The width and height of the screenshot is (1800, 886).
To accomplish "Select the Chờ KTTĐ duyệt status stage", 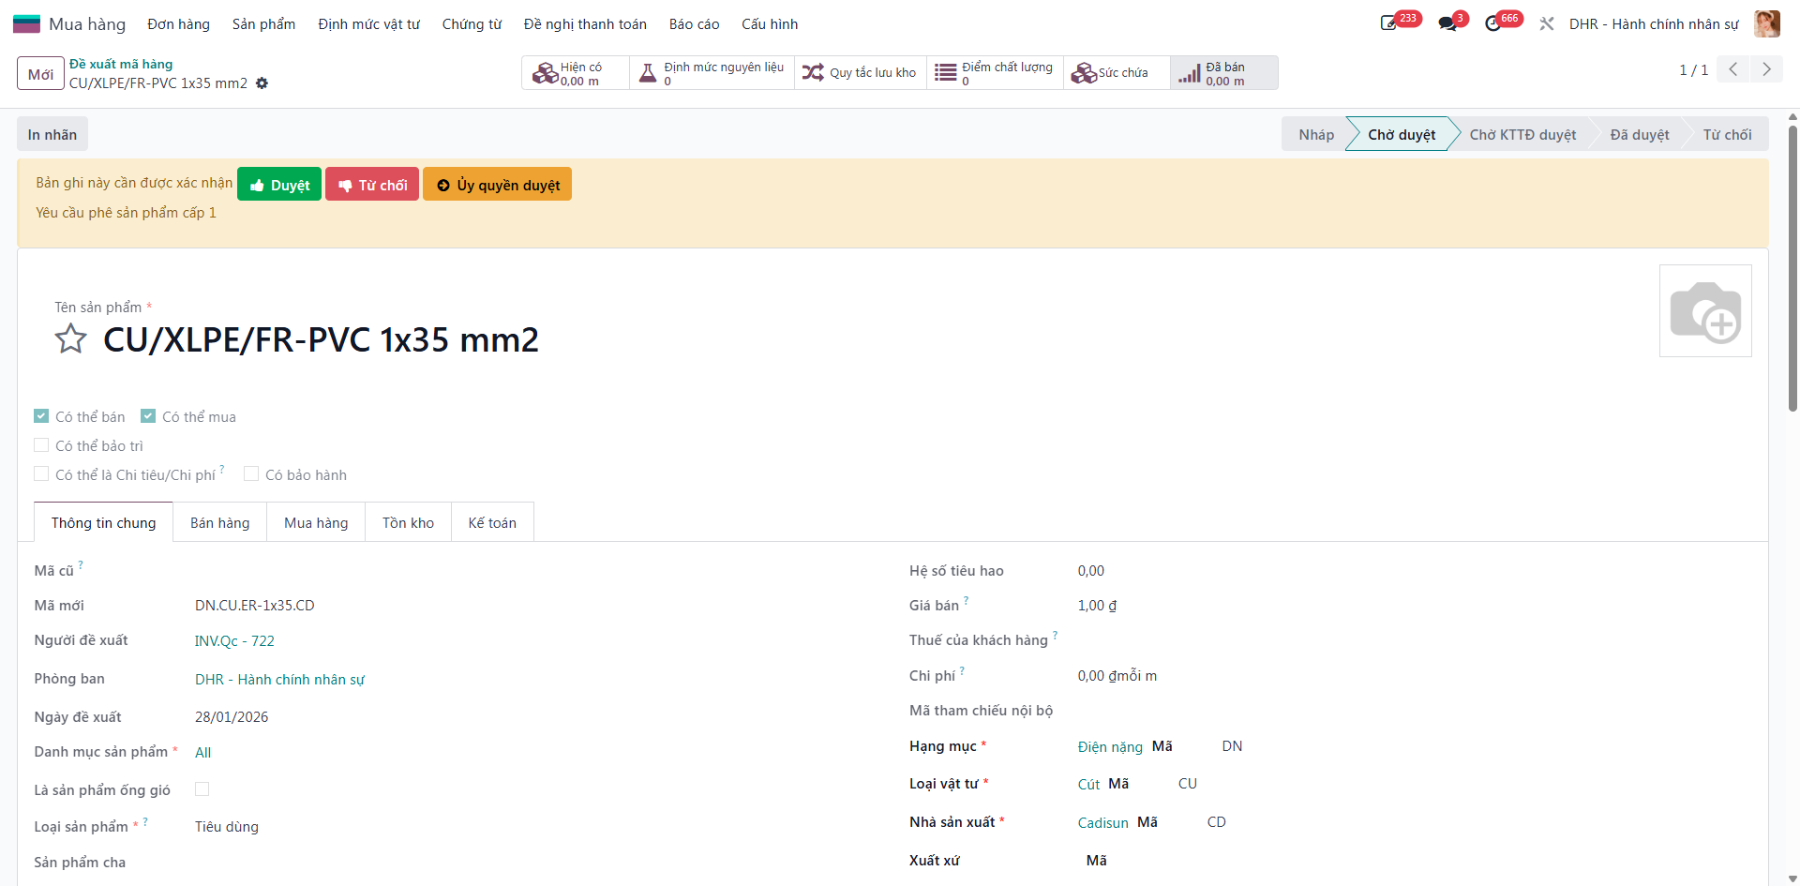I will [x=1522, y=134].
